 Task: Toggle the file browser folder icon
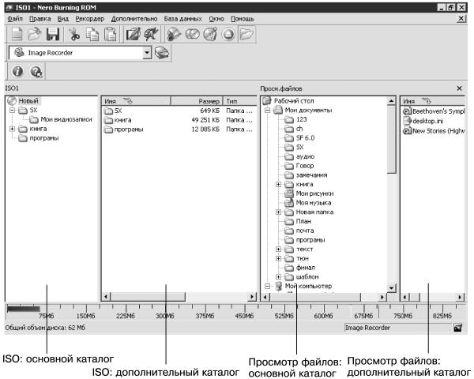[247, 34]
